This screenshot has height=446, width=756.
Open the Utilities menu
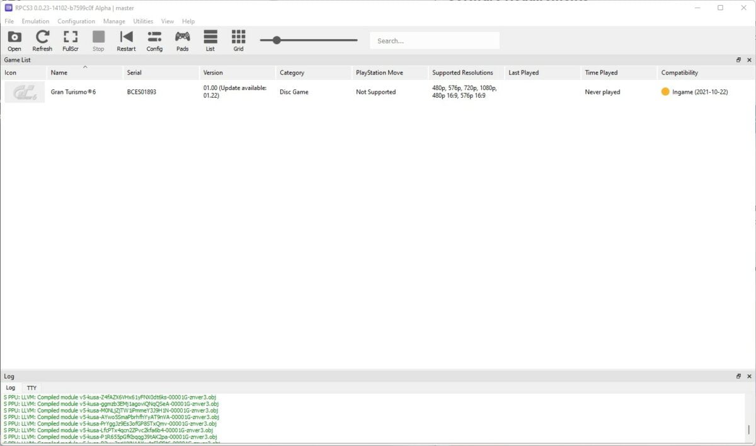pos(143,21)
